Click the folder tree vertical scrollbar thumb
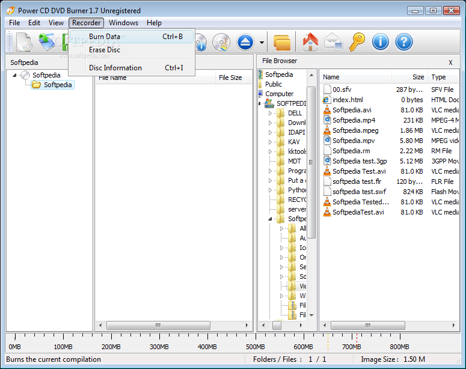This screenshot has width=466, height=369. [x=311, y=162]
